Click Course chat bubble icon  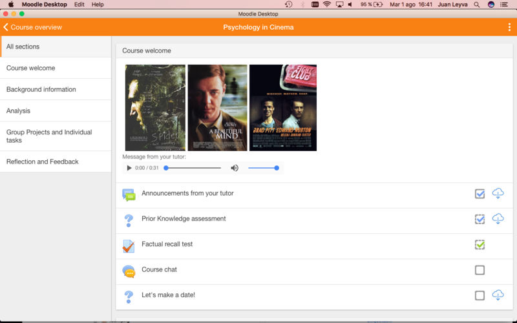pyautogui.click(x=129, y=271)
